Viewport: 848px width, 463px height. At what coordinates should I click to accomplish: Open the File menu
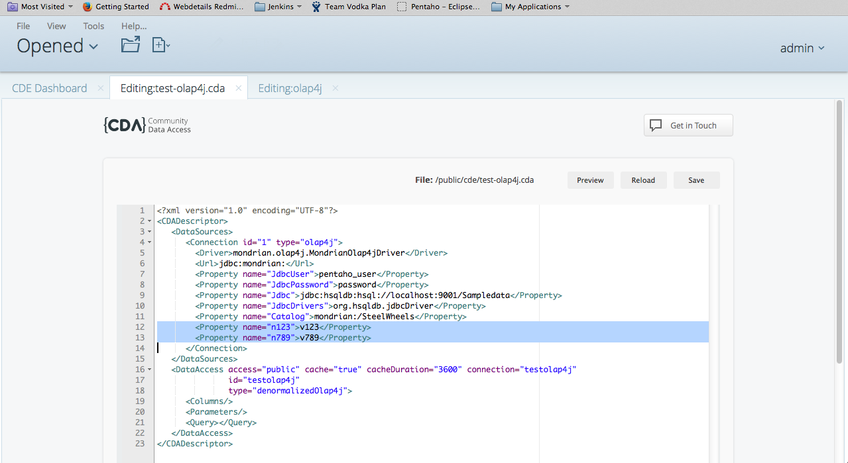(x=23, y=26)
